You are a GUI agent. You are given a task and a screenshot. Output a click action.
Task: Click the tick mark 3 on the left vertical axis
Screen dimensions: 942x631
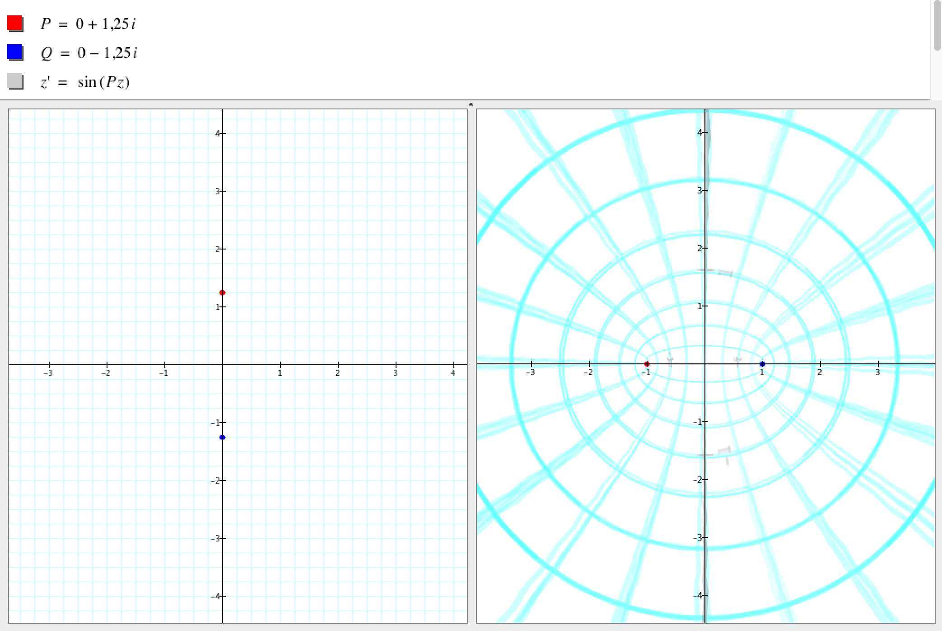223,191
